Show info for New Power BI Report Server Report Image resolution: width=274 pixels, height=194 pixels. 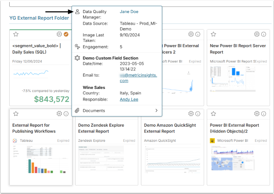pos(264,34)
